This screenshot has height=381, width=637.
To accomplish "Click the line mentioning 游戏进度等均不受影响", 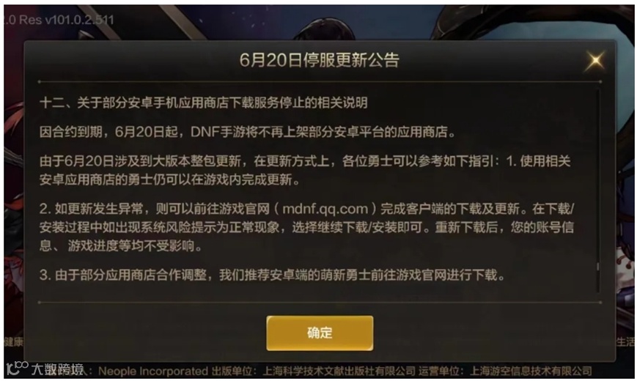I will [121, 245].
